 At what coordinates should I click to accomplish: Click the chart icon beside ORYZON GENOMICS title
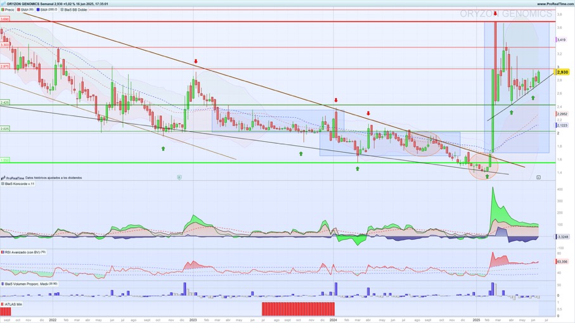click(x=3, y=4)
